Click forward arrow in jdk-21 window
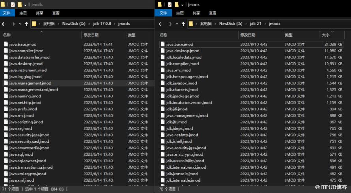The height and width of the screenshot is (193, 351). (x=169, y=24)
